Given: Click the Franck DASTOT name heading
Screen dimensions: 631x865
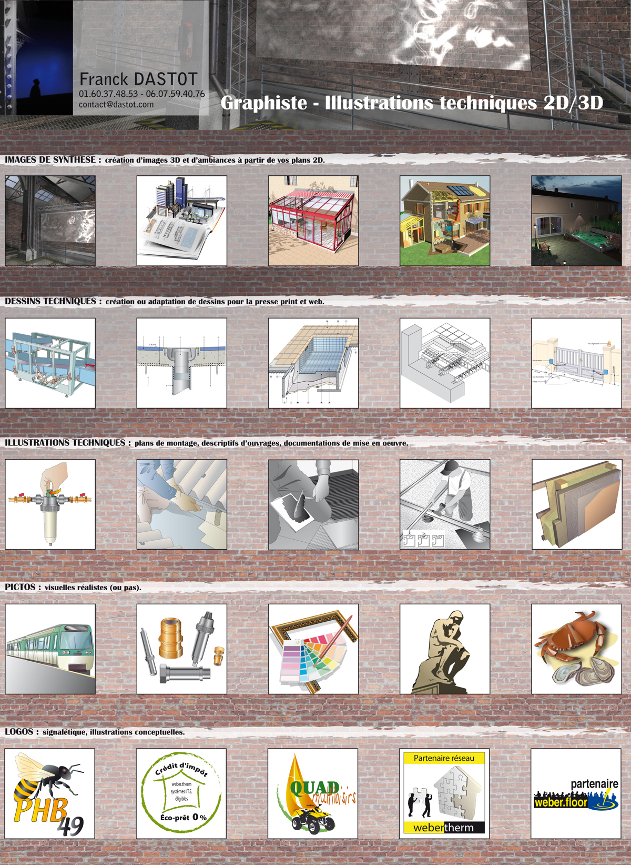Looking at the screenshot, I should point(138,79).
